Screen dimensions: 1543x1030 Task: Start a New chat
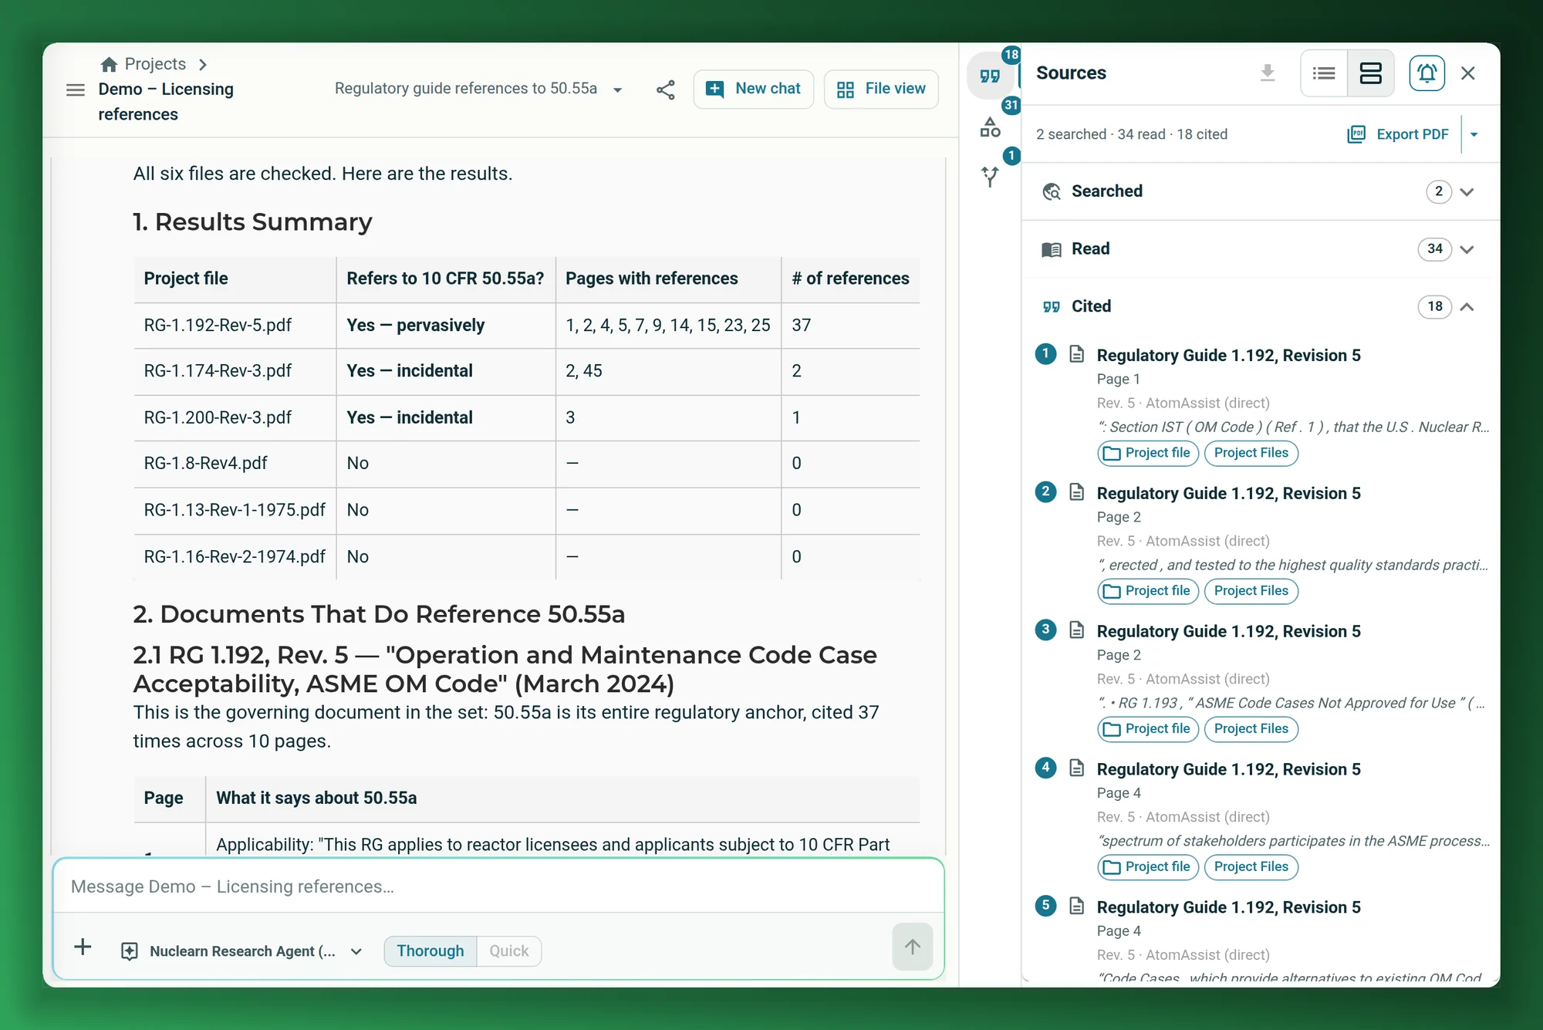click(754, 89)
